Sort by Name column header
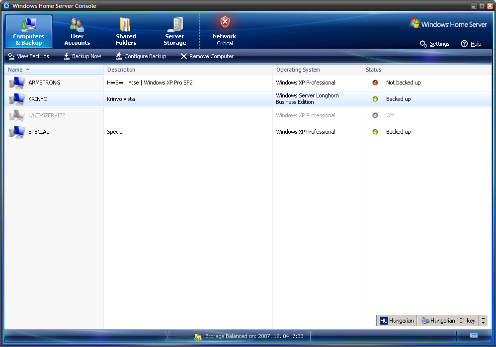496x347 pixels. click(54, 70)
